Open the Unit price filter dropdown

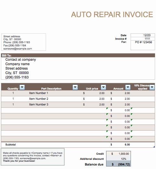[103, 87]
